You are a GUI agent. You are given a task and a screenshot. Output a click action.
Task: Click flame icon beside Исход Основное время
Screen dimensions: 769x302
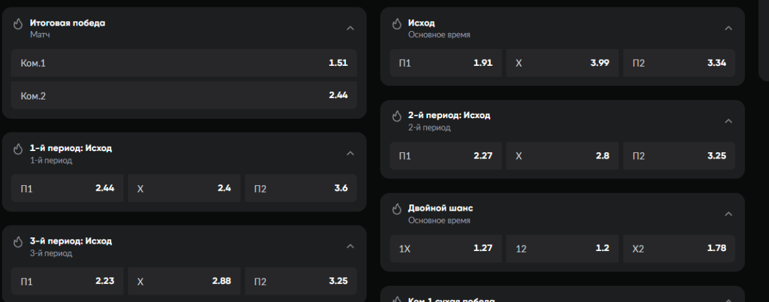(x=397, y=24)
